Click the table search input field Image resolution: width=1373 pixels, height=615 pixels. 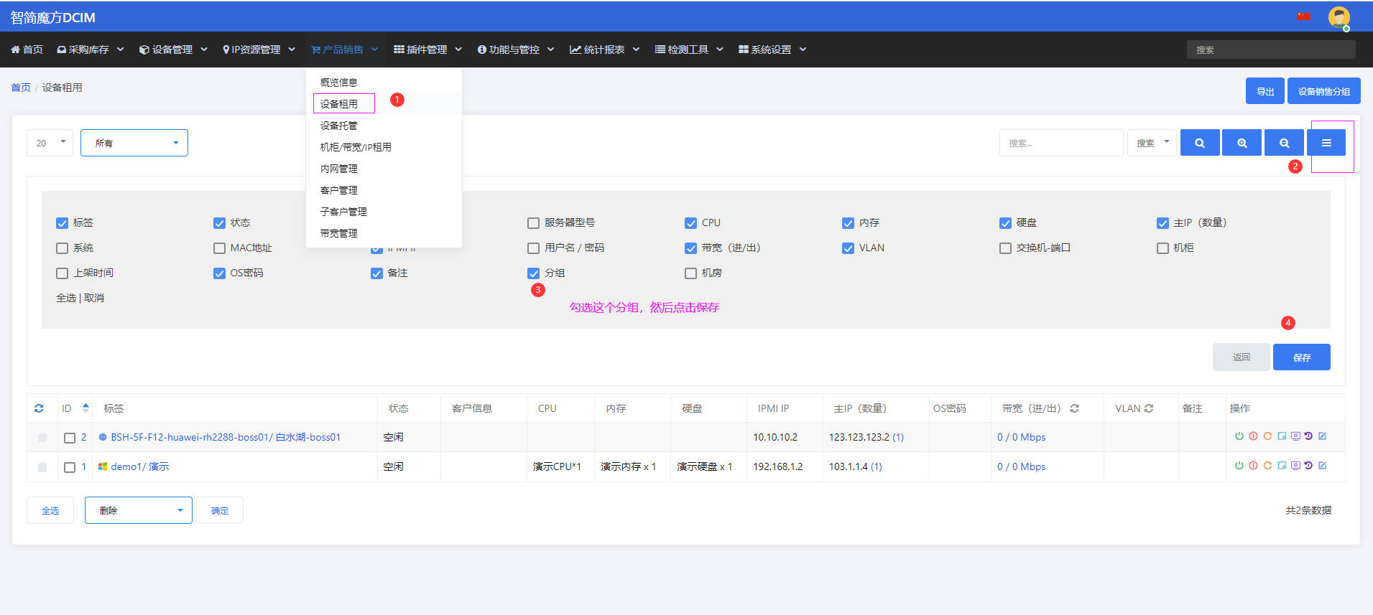(x=1061, y=143)
